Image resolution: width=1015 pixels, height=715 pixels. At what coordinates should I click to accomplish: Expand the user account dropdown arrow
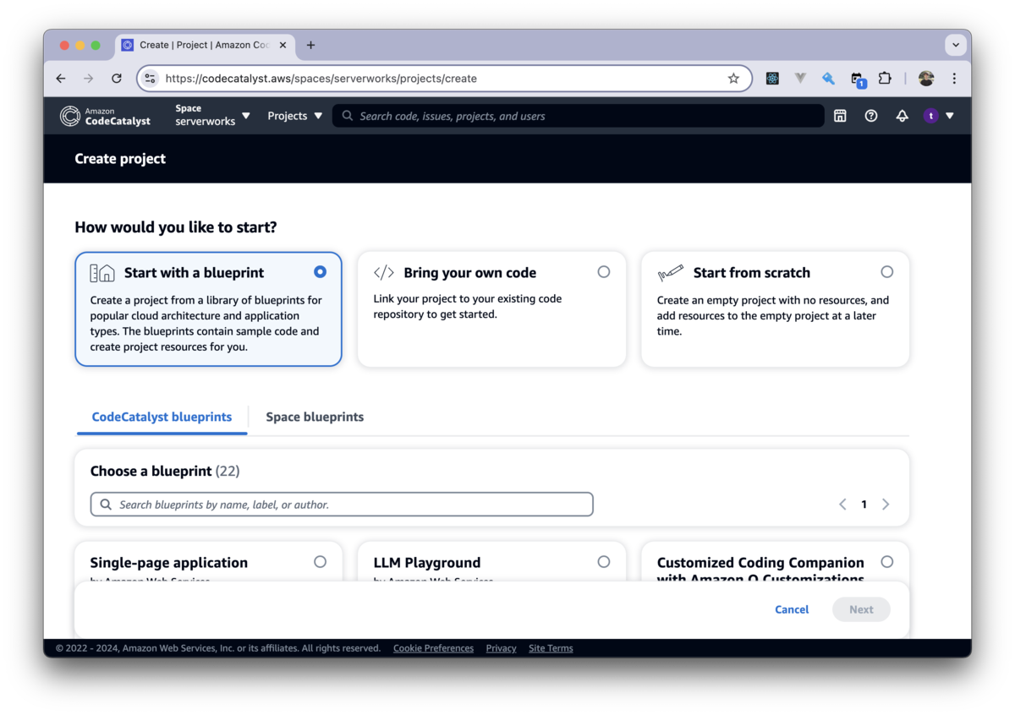pos(950,116)
